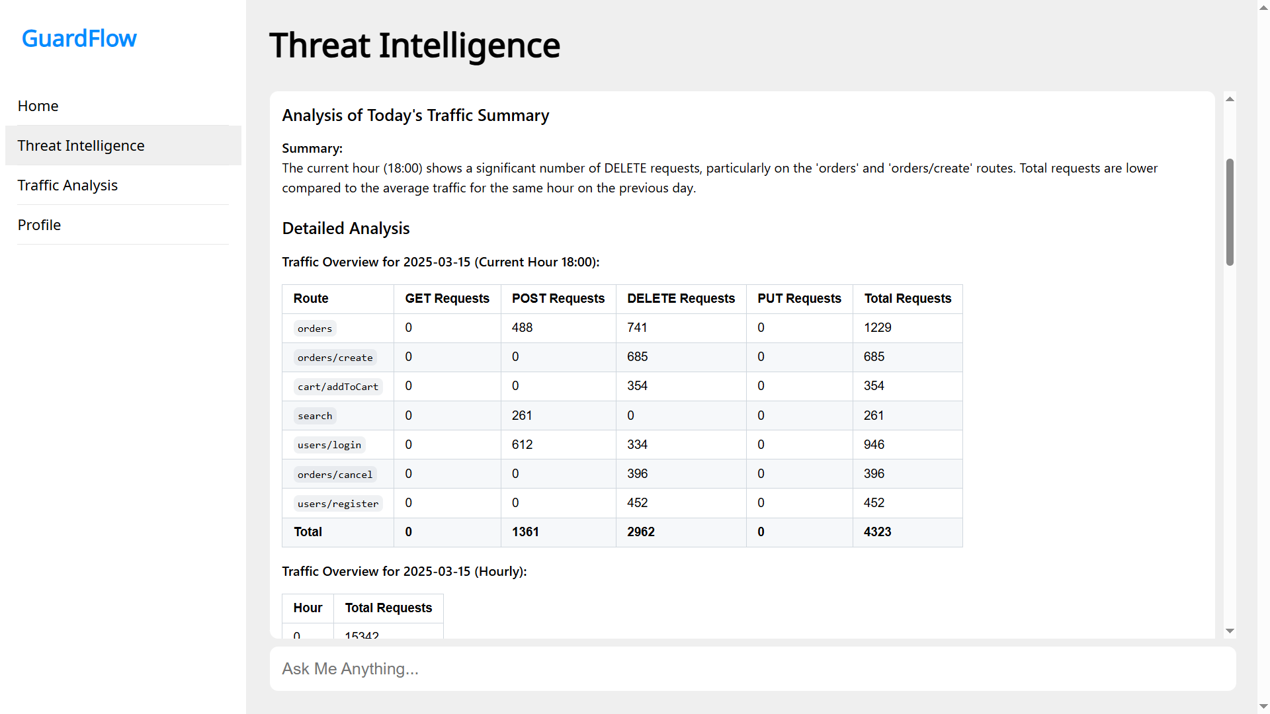Go to the Traffic Analysis page

[x=67, y=185]
